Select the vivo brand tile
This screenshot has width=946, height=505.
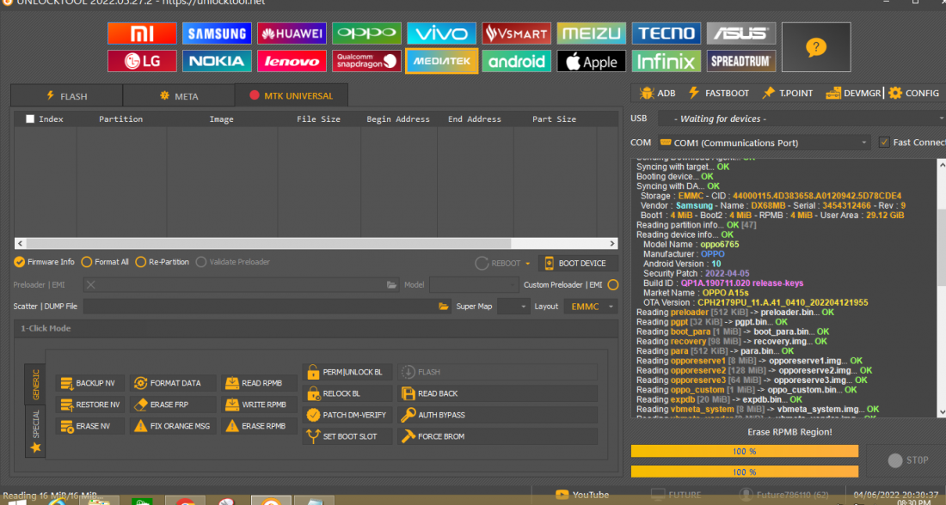tap(441, 33)
